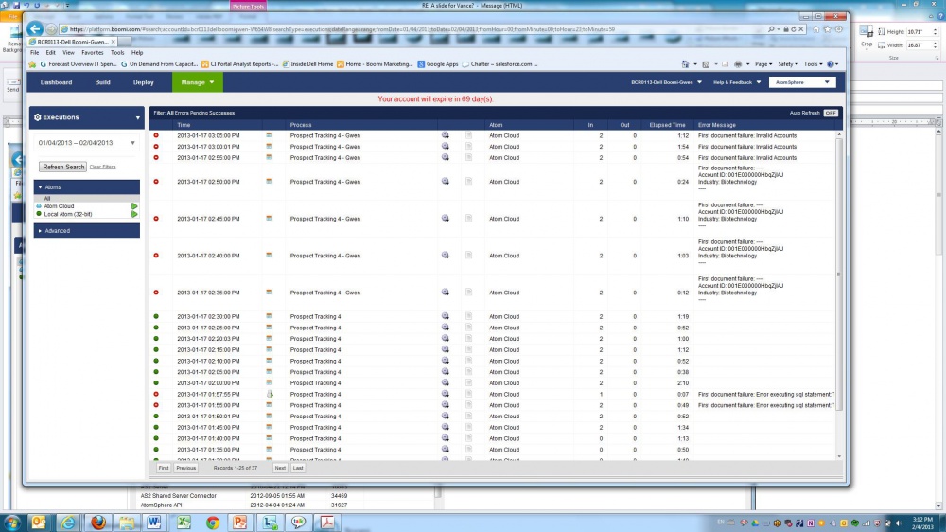Open Word from the taskbar
This screenshot has height=532, width=946.
(x=154, y=523)
